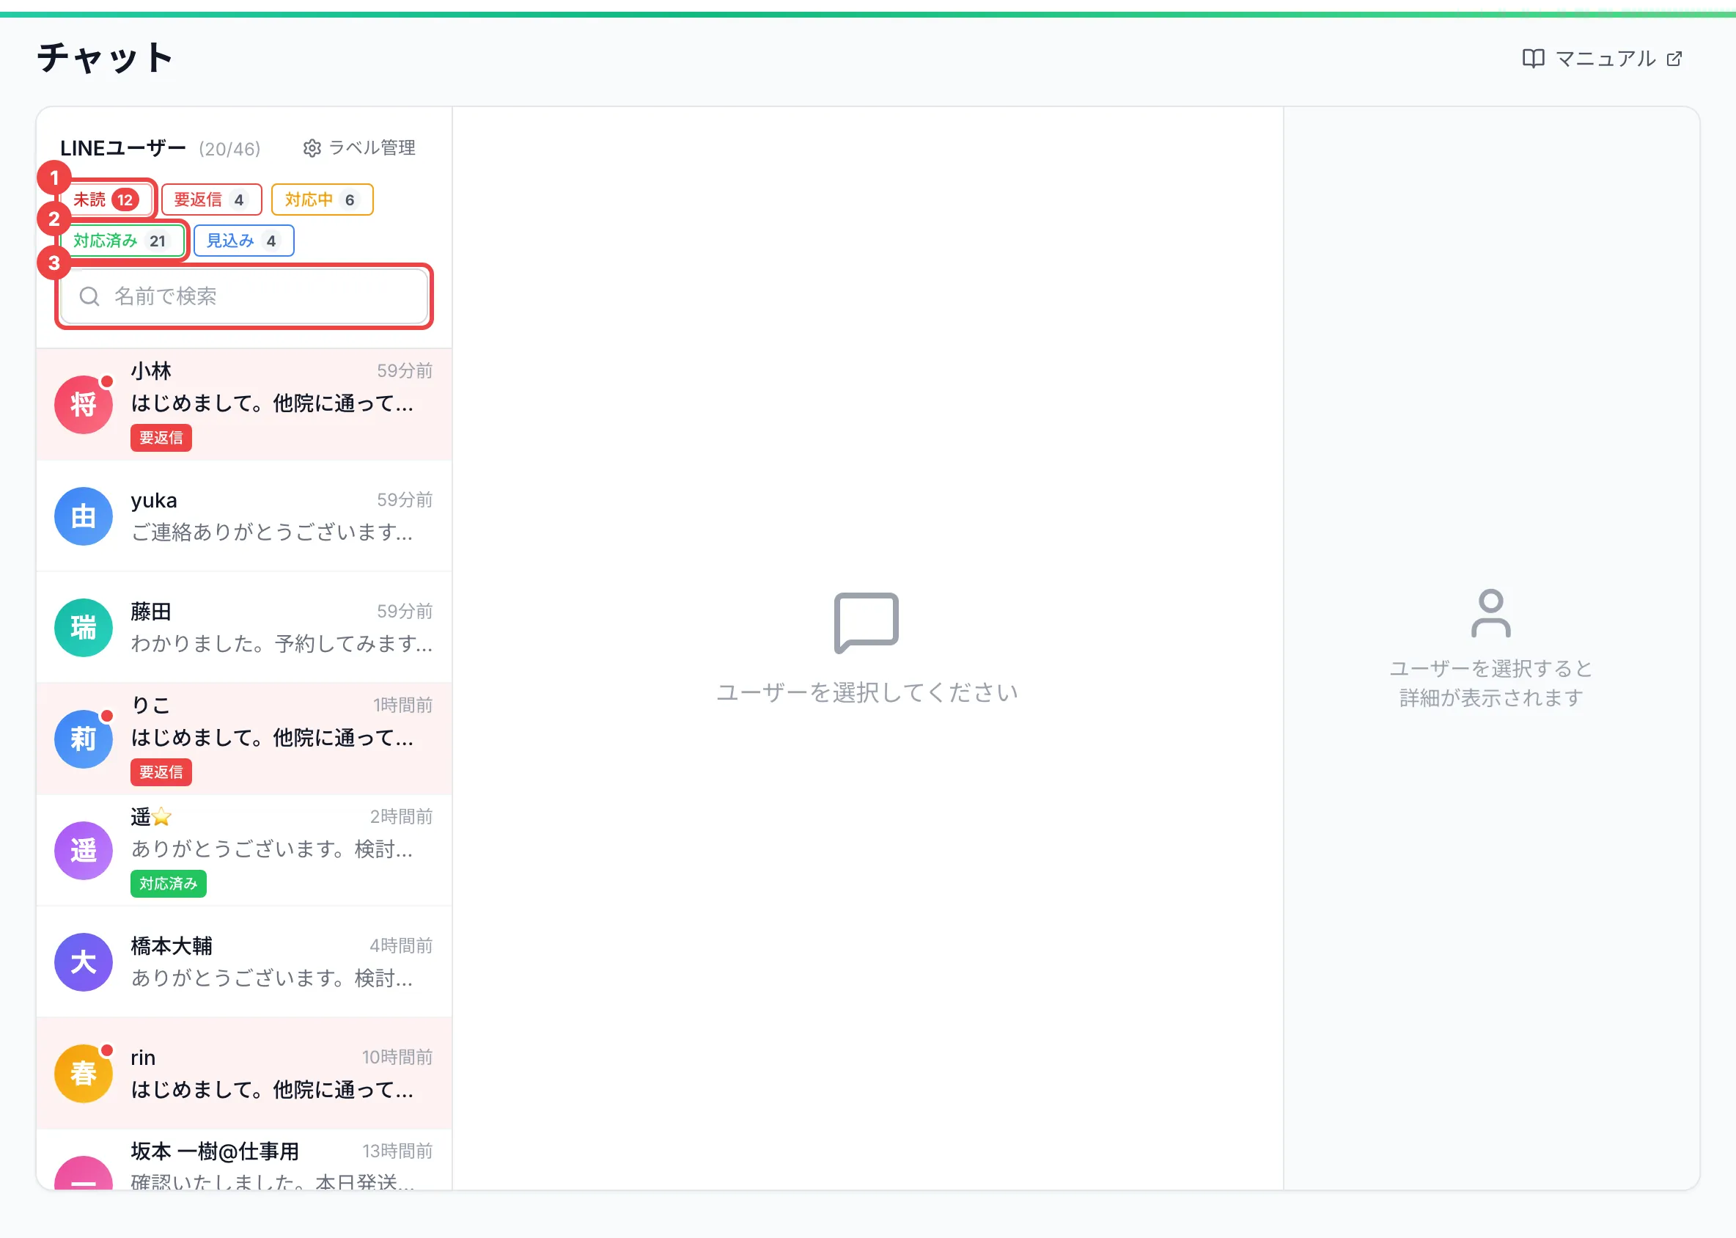Click the user silhouette icon in details panel
Image resolution: width=1736 pixels, height=1238 pixels.
[1490, 613]
